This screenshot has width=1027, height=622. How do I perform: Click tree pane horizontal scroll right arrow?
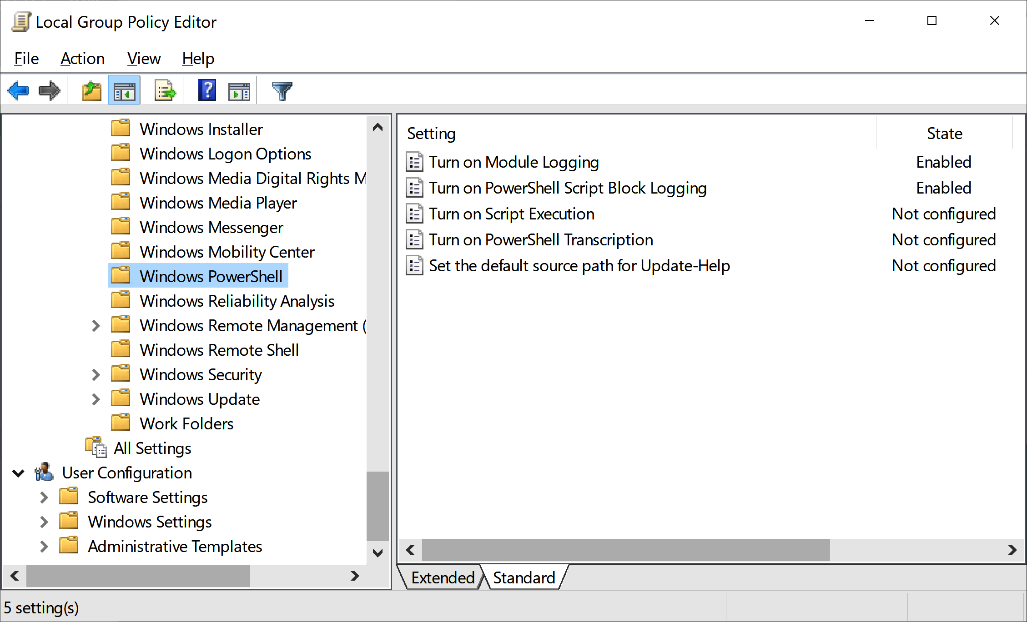click(355, 576)
